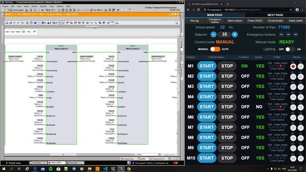The image size is (306, 172).
Task: Go back in the browser
Action: click(x=188, y=10)
